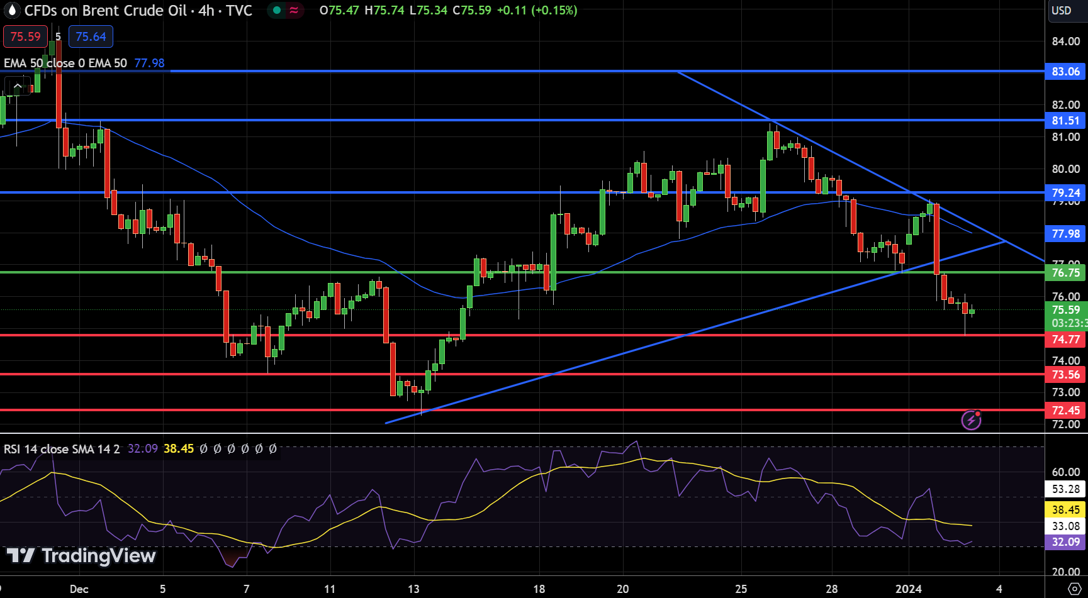1088x598 pixels.
Task: Click the blue buy price 75.64 button
Action: coord(91,36)
